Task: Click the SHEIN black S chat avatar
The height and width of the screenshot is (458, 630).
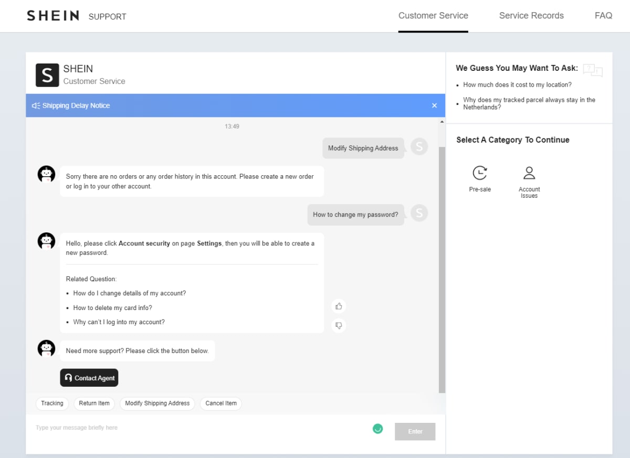Action: 47,75
